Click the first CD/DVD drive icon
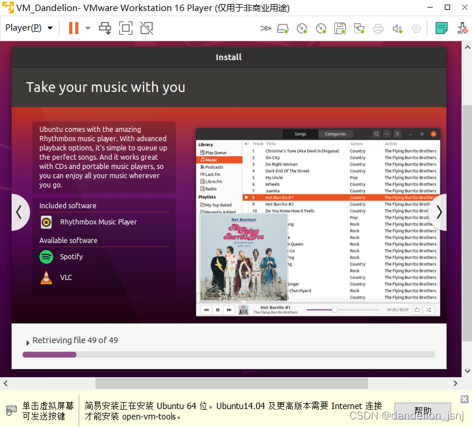This screenshot has width=472, height=427. point(302,28)
